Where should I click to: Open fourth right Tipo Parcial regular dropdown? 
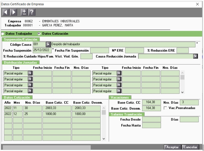point(119,91)
